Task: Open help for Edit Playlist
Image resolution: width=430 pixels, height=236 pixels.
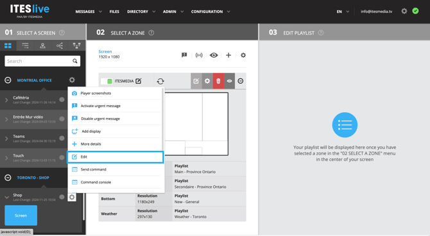Action: (x=321, y=33)
